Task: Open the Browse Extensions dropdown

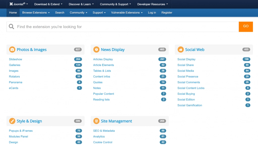Action: coord(36,13)
